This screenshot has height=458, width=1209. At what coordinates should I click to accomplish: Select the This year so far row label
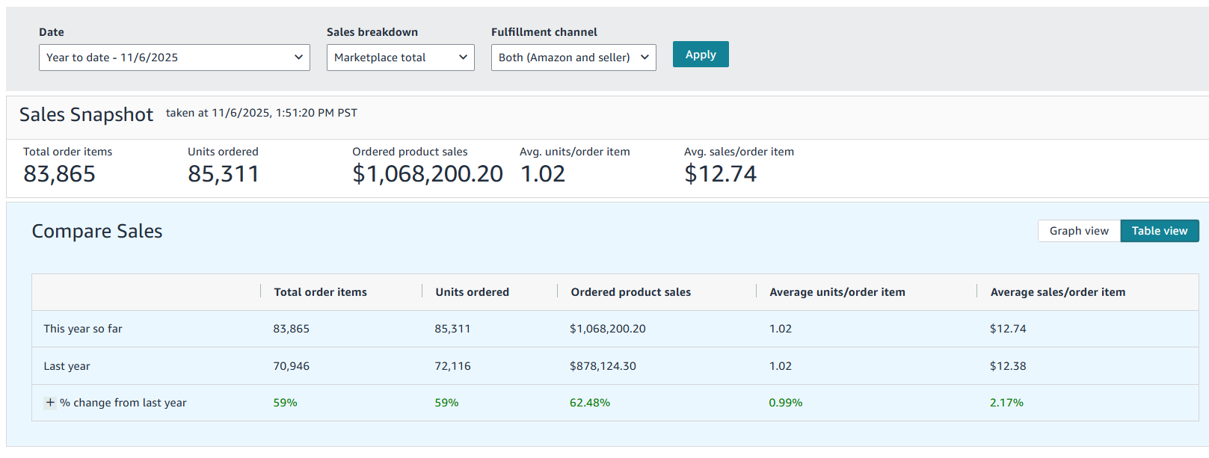click(83, 329)
